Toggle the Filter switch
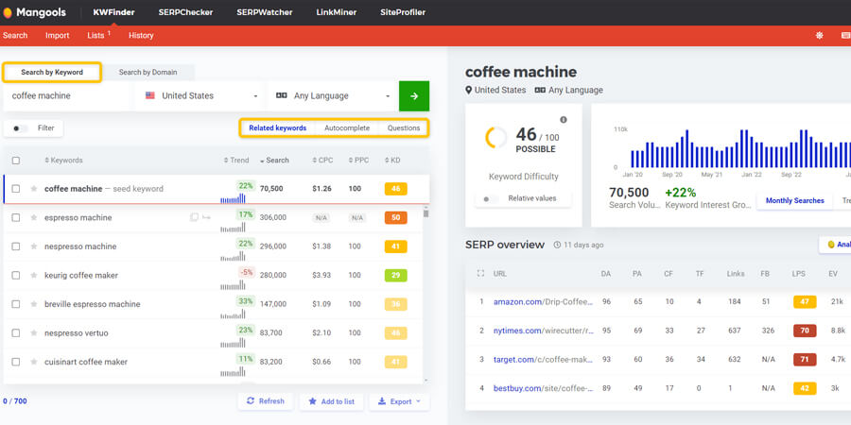 21,128
